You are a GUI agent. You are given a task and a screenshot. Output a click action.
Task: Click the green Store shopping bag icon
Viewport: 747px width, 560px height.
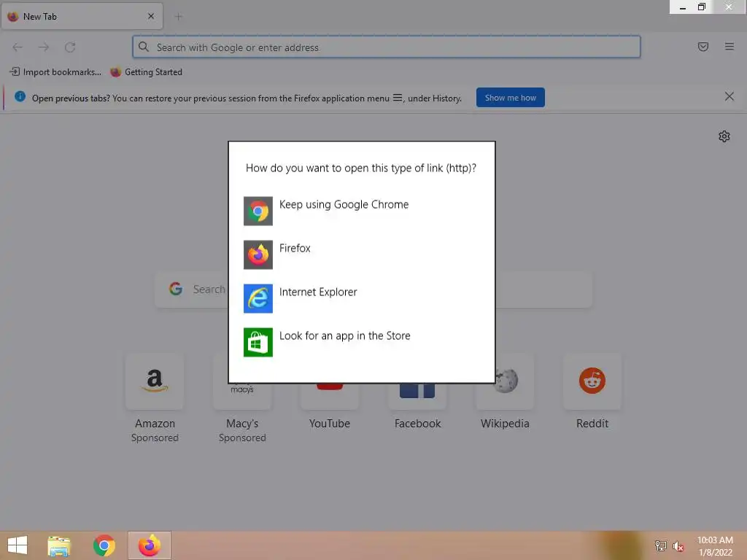pyautogui.click(x=258, y=343)
